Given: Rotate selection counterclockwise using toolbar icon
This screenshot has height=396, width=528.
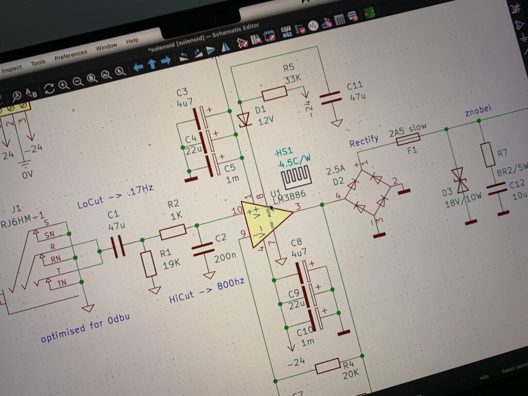Looking at the screenshot, I should tap(184, 57).
